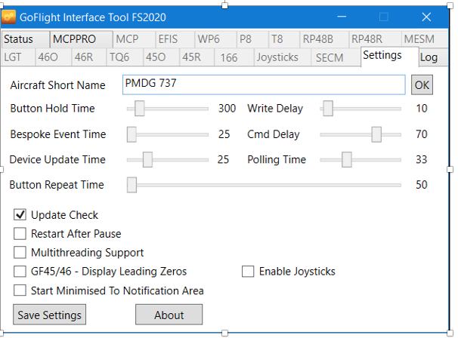The image size is (458, 338).
Task: Enable Multithreading Support checkbox
Action: click(x=20, y=253)
